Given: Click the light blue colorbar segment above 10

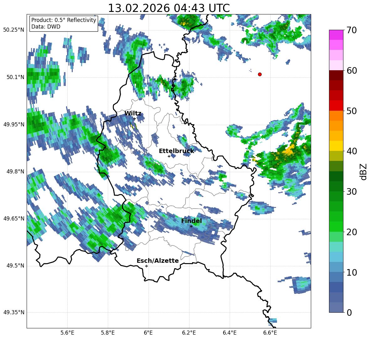Looking at the screenshot, I should coord(336,257).
